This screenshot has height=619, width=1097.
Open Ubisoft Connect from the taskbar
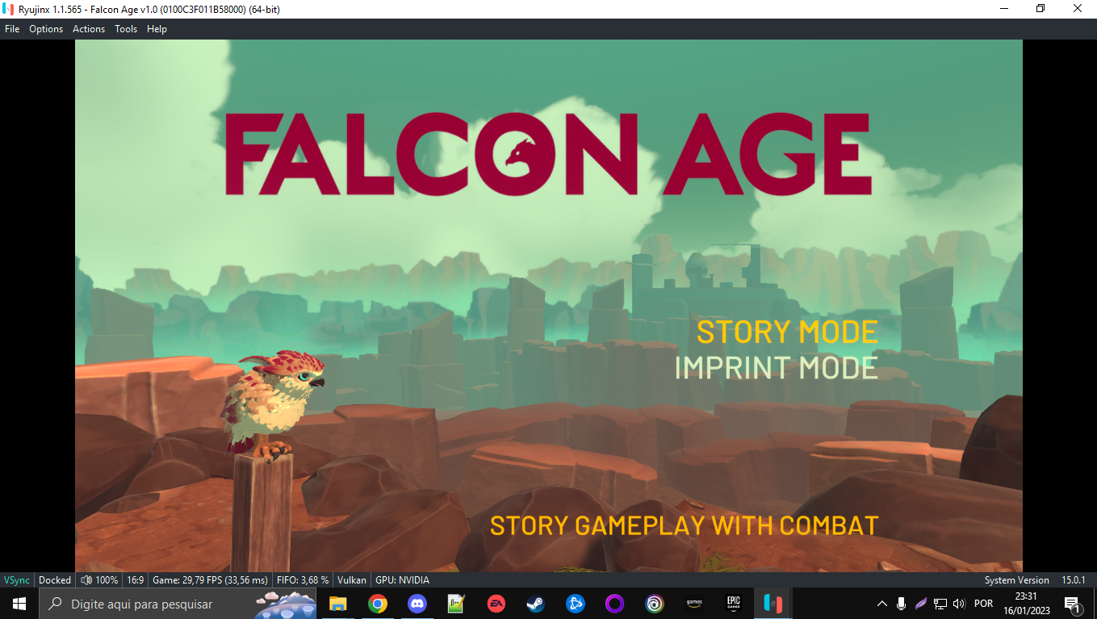[x=655, y=604]
